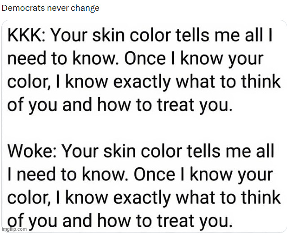Click the "Democrats never change" caption text
This screenshot has height=233, width=287.
click(x=51, y=9)
